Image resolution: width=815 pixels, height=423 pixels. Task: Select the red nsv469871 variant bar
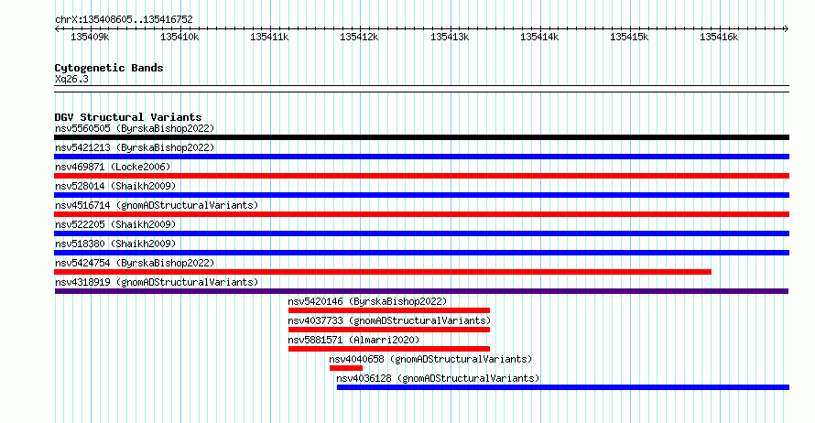pyautogui.click(x=421, y=176)
